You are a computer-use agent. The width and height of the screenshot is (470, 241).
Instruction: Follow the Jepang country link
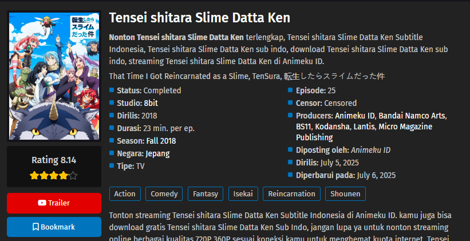(157, 153)
